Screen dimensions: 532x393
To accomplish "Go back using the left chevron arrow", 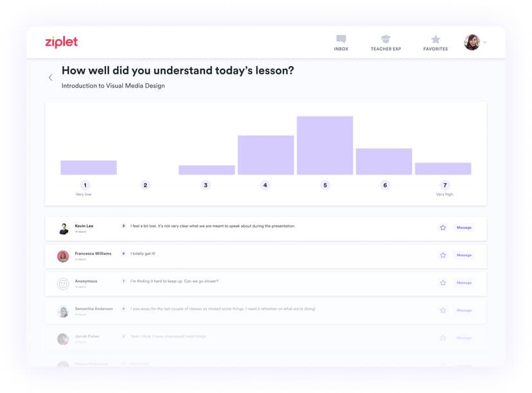I will coord(50,78).
